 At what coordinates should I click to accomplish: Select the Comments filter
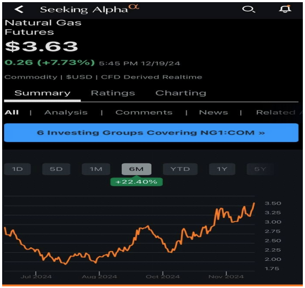144,112
